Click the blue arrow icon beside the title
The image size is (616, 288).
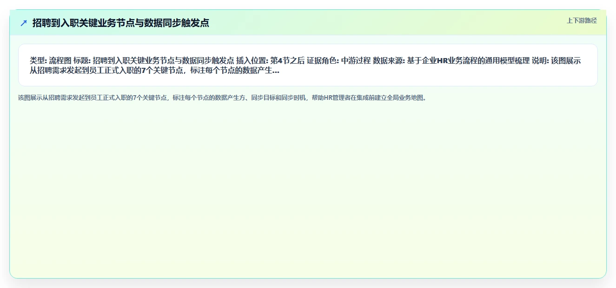tap(24, 23)
